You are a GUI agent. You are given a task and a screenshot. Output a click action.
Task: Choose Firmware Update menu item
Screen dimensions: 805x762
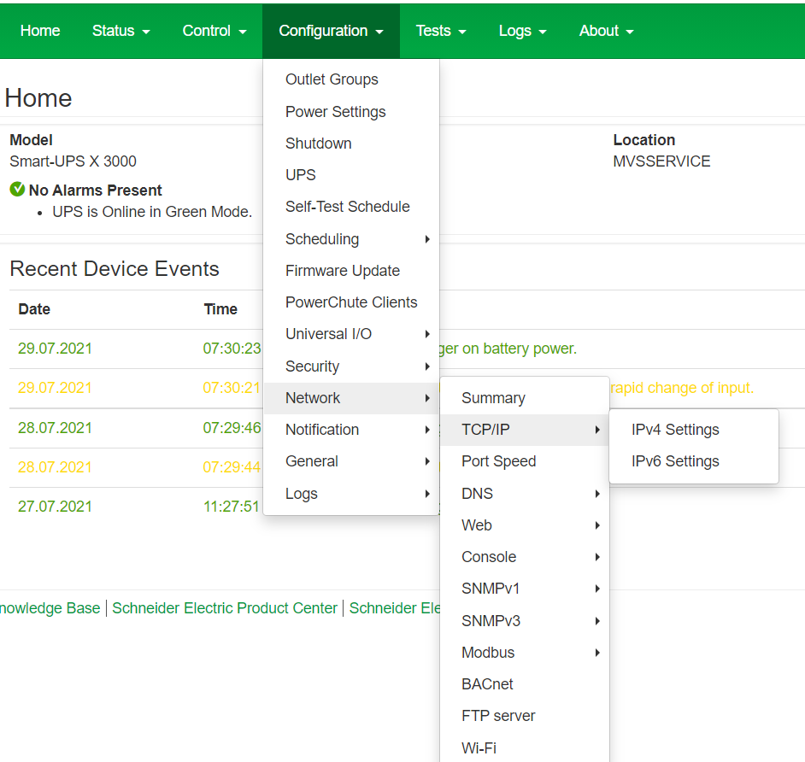coord(351,271)
